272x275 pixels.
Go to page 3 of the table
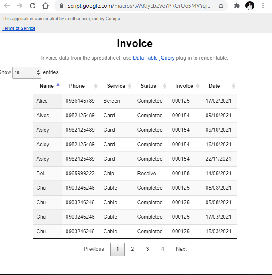tap(147, 249)
